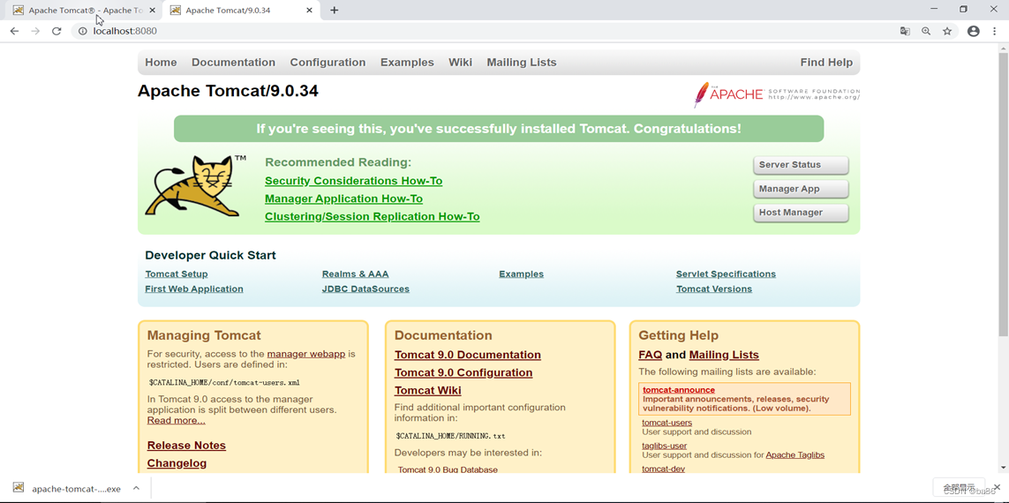
Task: Open the Manager App button
Action: [x=801, y=189]
